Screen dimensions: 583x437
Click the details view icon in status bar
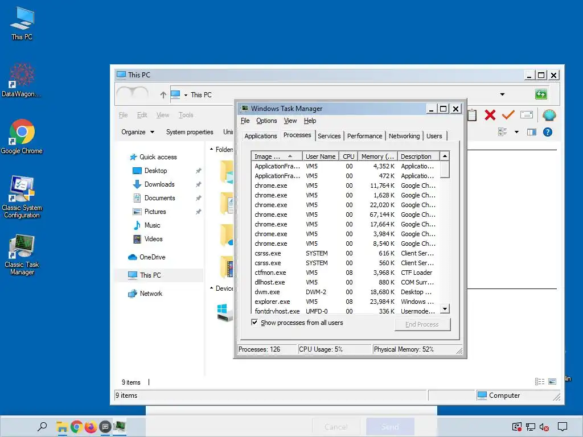(x=540, y=382)
